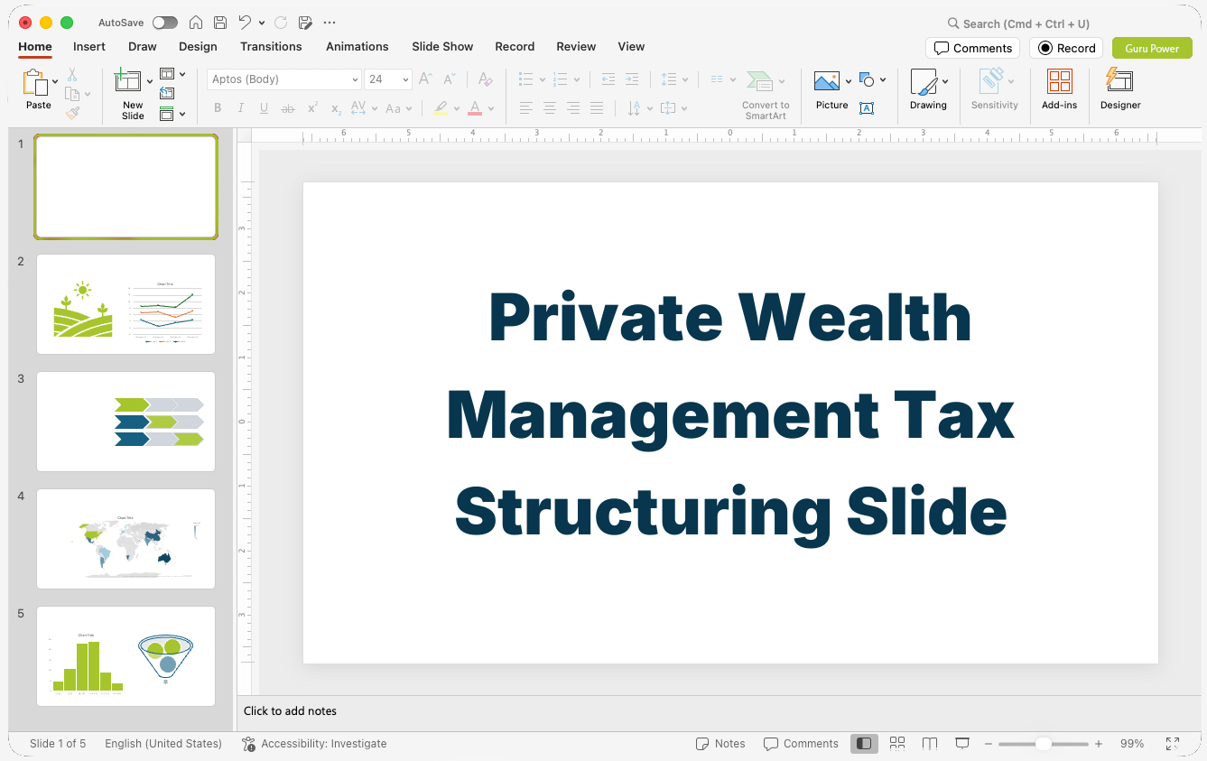
Task: Toggle the Notes pane from status bar
Action: tap(720, 744)
